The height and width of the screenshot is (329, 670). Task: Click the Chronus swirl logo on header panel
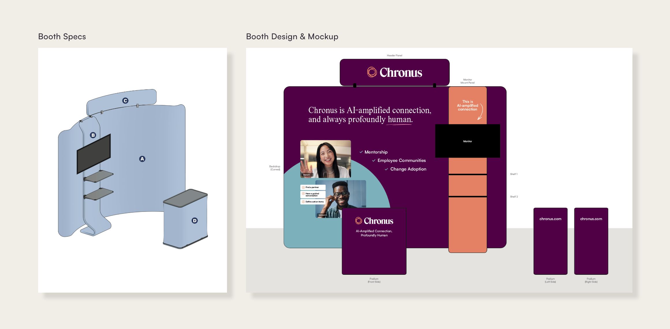pyautogui.click(x=372, y=72)
